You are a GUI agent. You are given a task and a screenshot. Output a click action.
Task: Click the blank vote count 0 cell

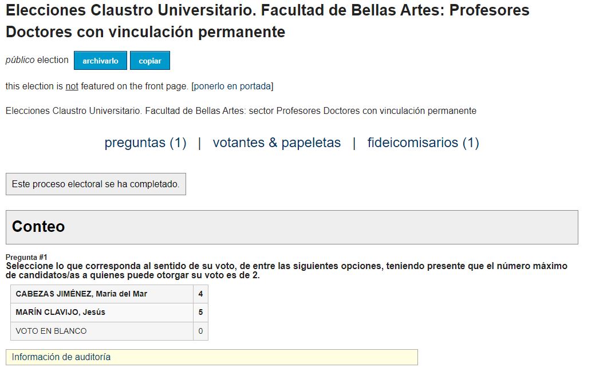click(200, 331)
